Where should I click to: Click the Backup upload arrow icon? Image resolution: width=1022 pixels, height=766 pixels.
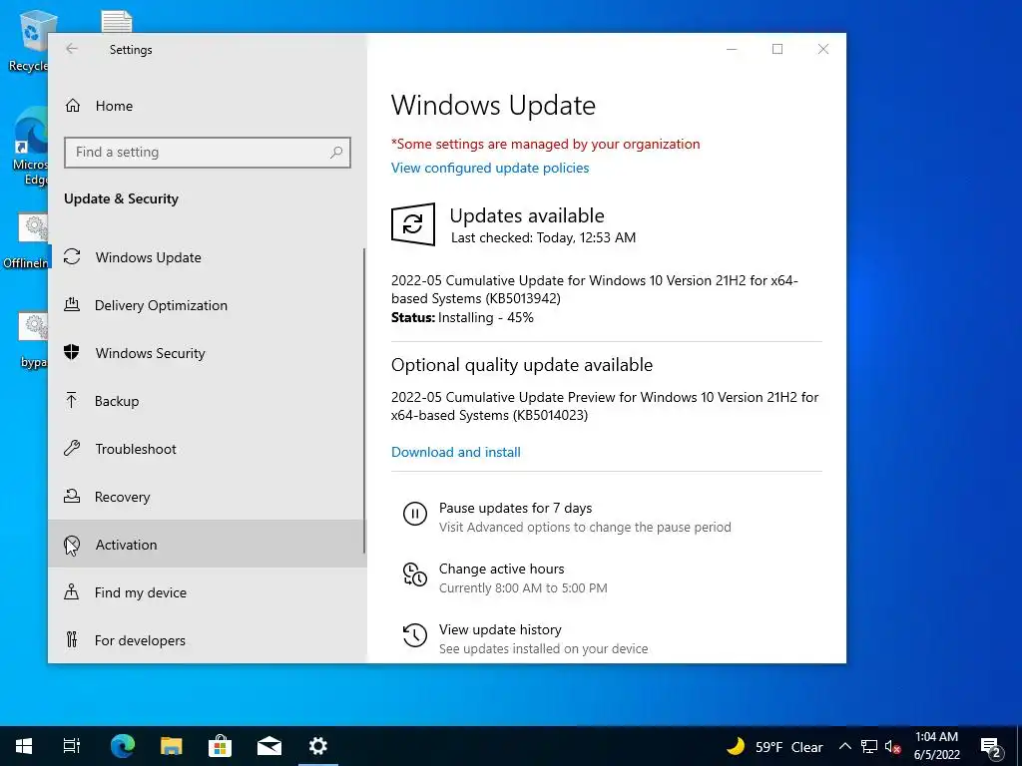tap(72, 400)
